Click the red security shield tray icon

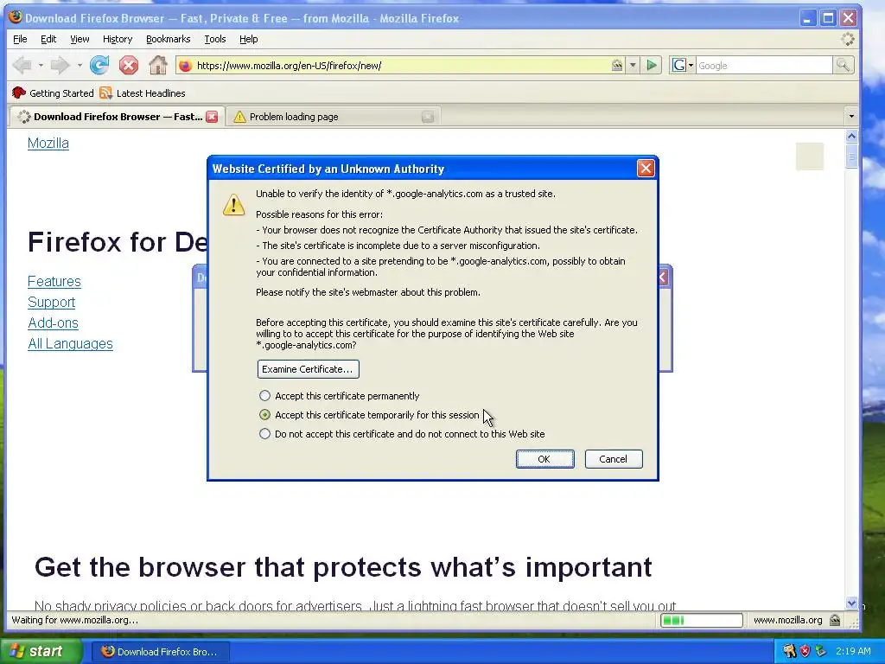(x=805, y=652)
